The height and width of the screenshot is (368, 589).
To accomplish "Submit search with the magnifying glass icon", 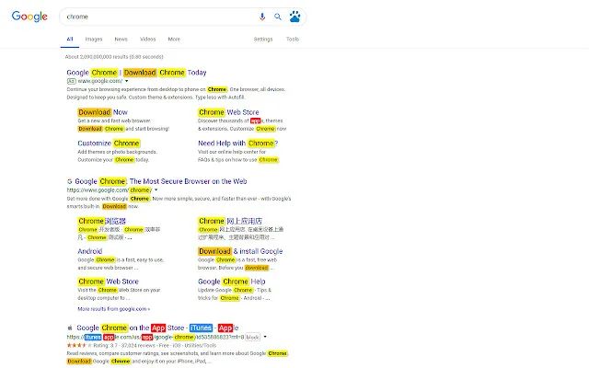I will [x=278, y=17].
